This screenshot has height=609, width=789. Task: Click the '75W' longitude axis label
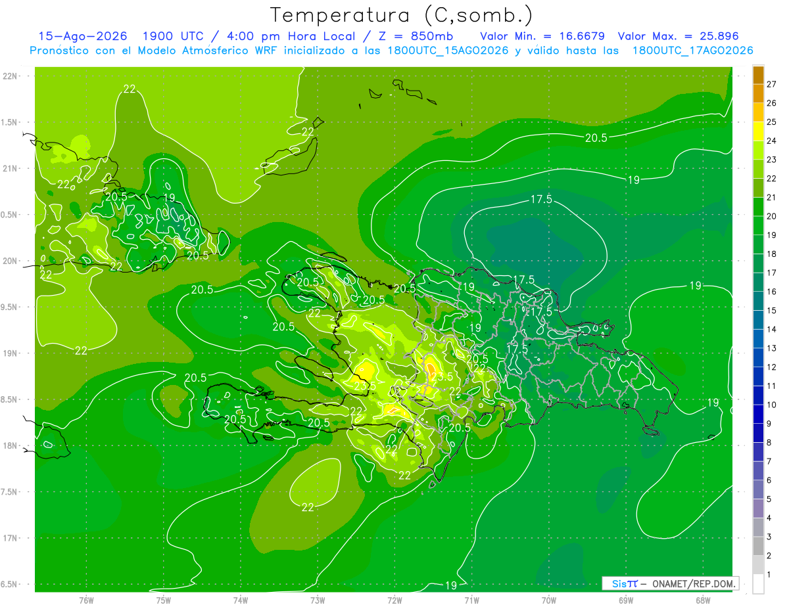tap(164, 600)
